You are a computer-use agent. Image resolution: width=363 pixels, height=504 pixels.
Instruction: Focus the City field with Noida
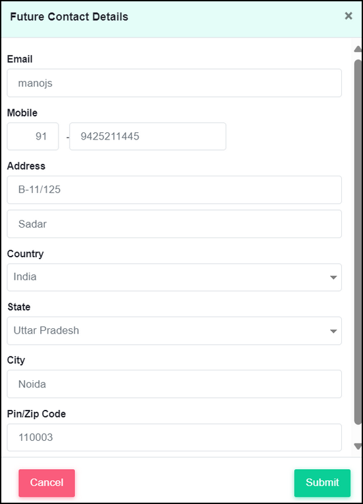pos(174,384)
